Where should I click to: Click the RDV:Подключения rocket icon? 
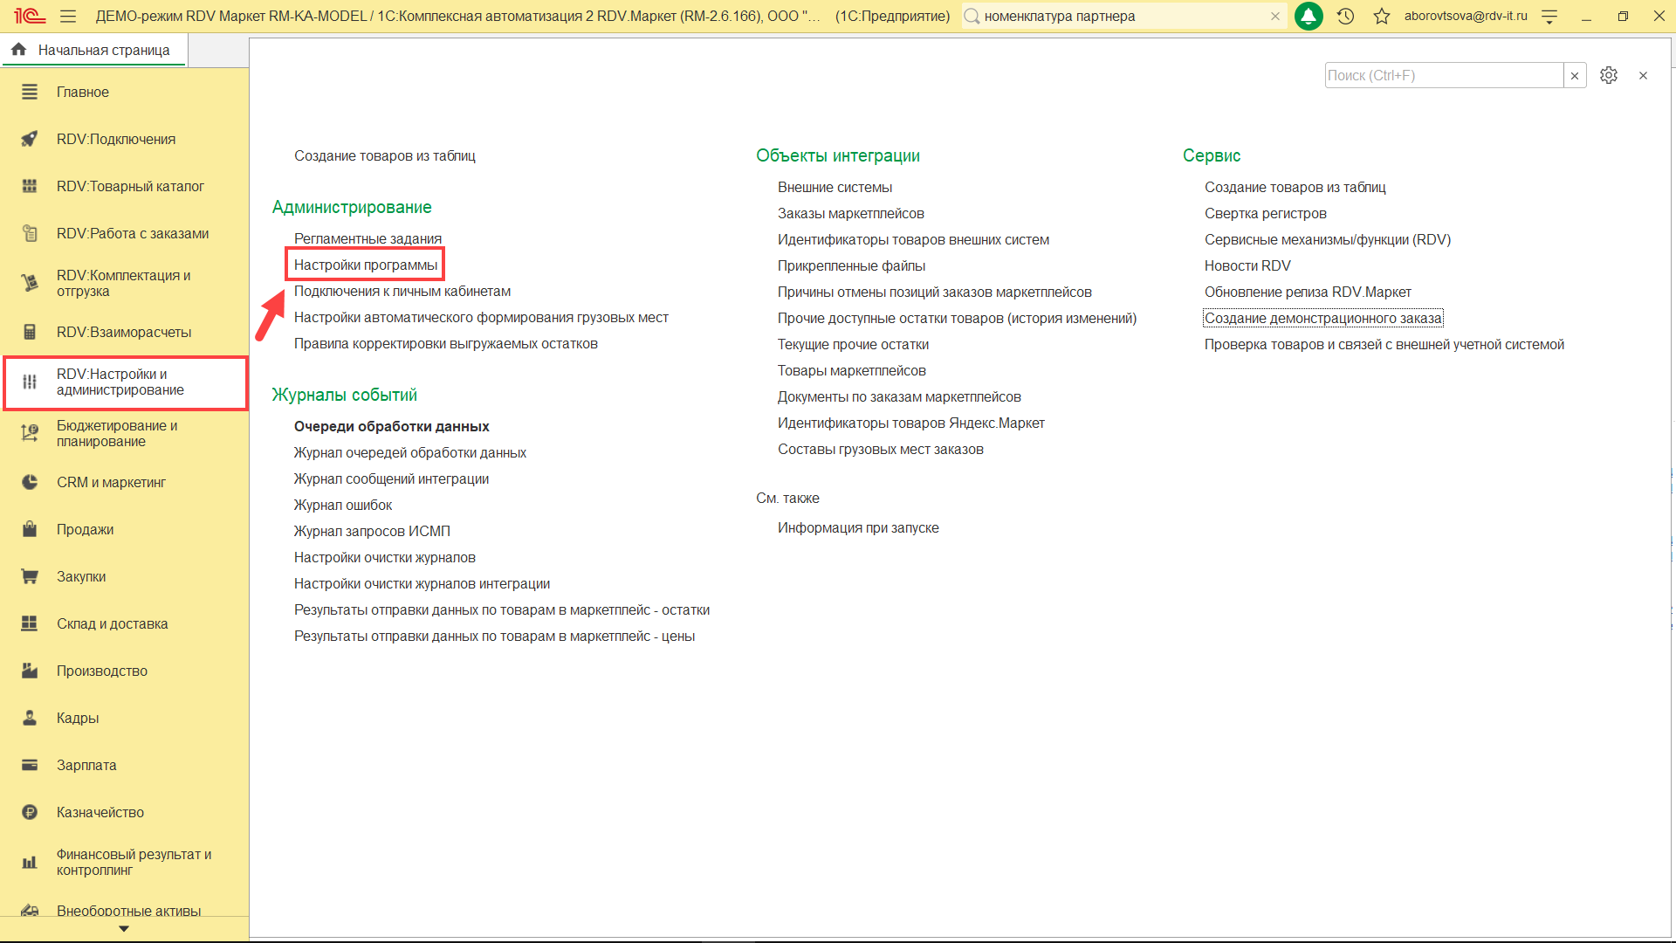coord(30,139)
